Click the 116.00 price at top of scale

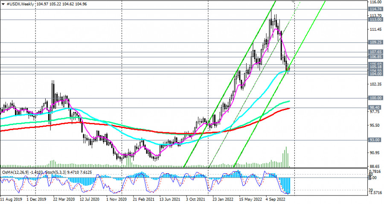(375, 3)
